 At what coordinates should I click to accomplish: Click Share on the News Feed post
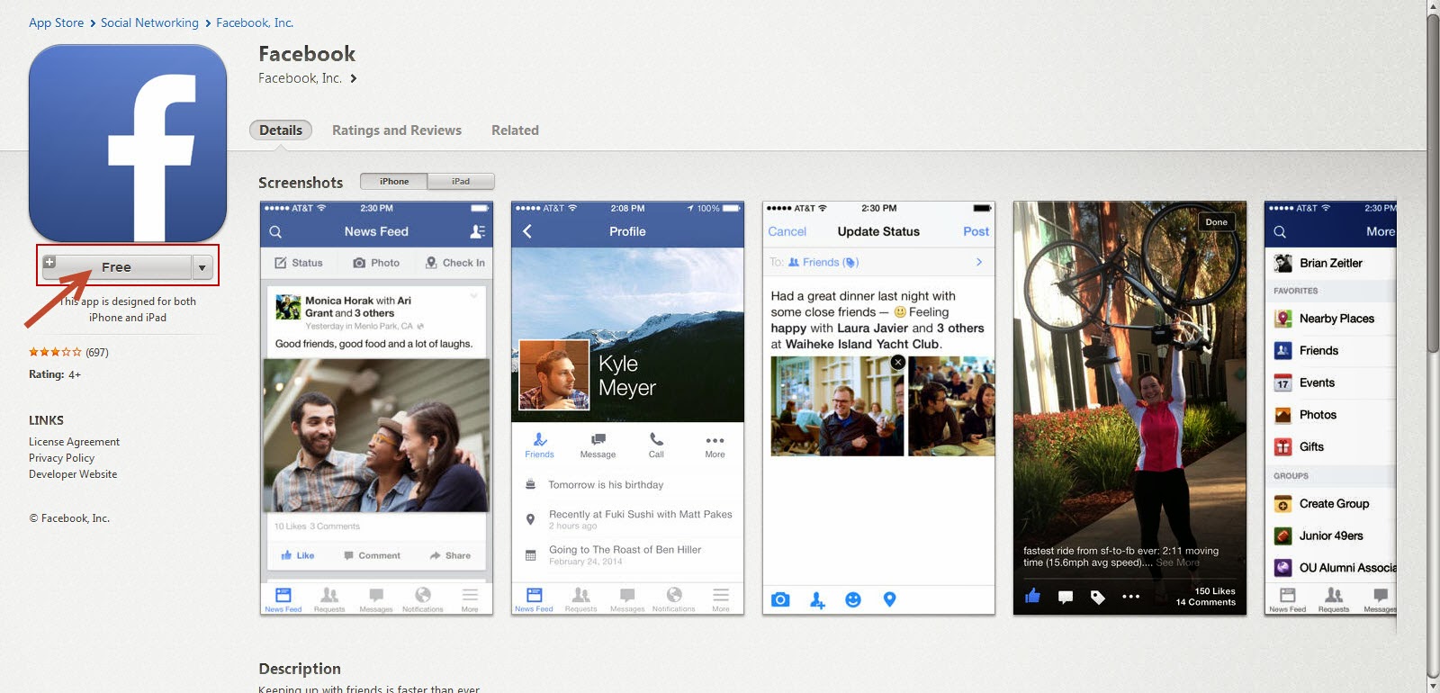click(450, 555)
